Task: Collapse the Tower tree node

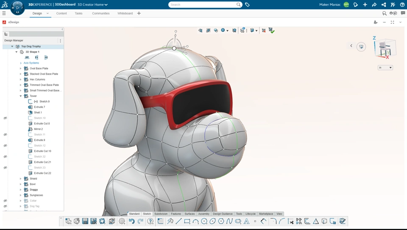Action: [x=21, y=96]
